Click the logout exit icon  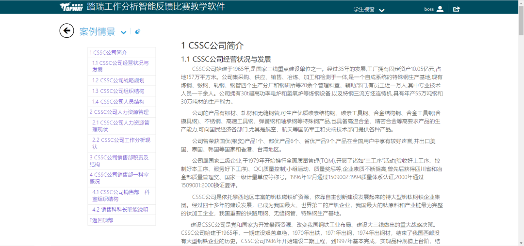(456, 9)
